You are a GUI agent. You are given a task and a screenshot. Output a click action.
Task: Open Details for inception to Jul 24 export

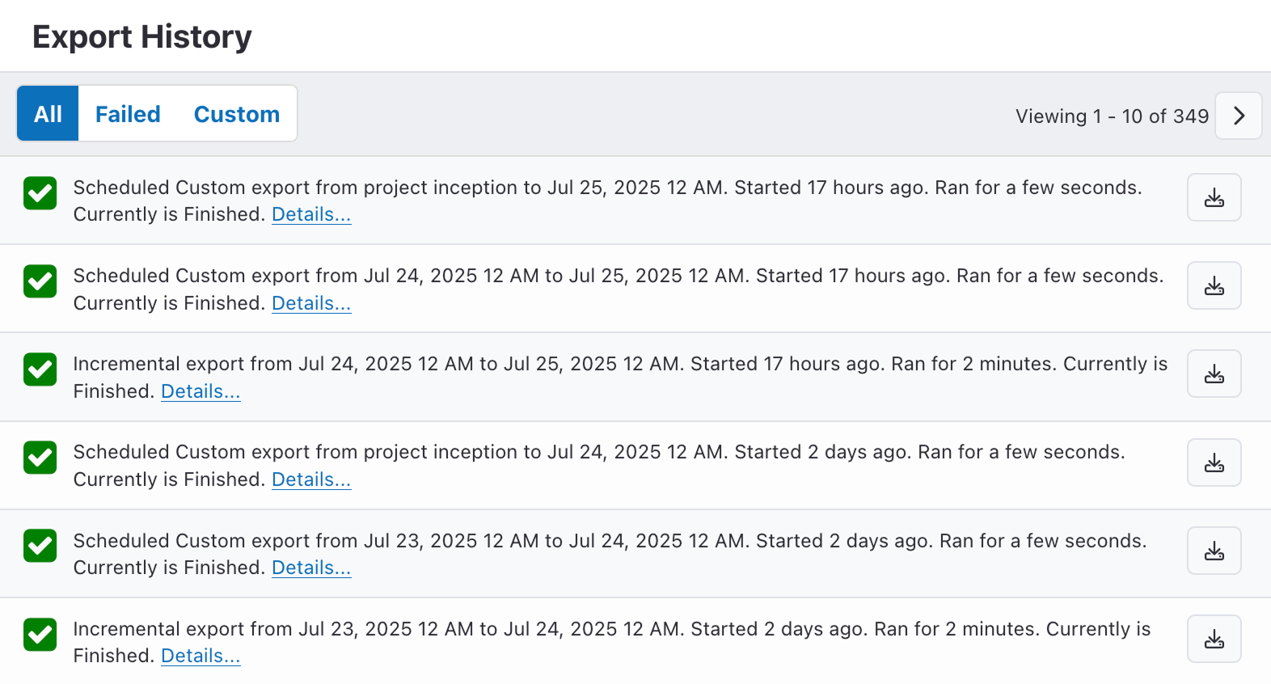(311, 480)
